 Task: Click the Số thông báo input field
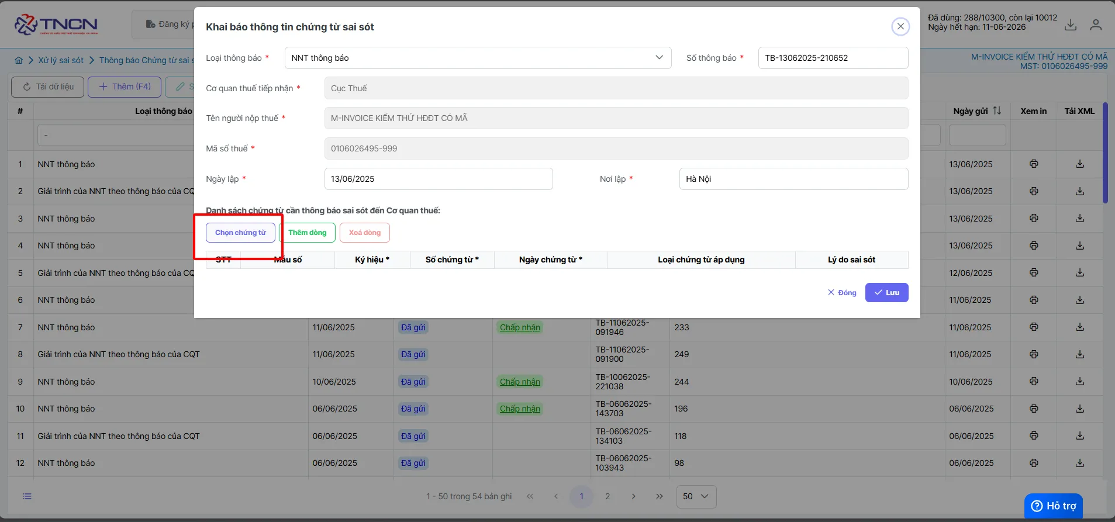[x=833, y=58]
